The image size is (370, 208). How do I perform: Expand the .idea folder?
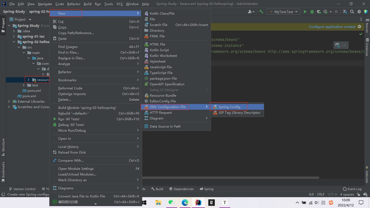(x=14, y=31)
